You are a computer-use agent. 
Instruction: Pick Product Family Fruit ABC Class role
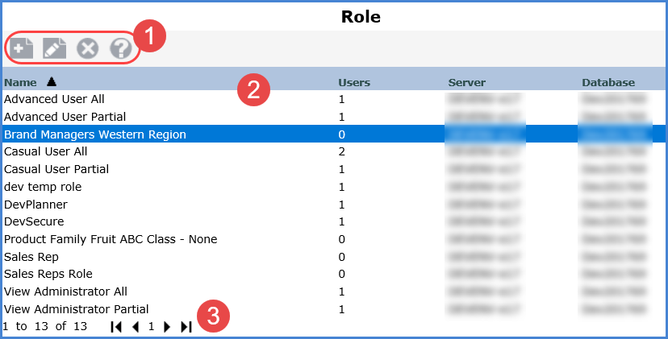point(111,239)
